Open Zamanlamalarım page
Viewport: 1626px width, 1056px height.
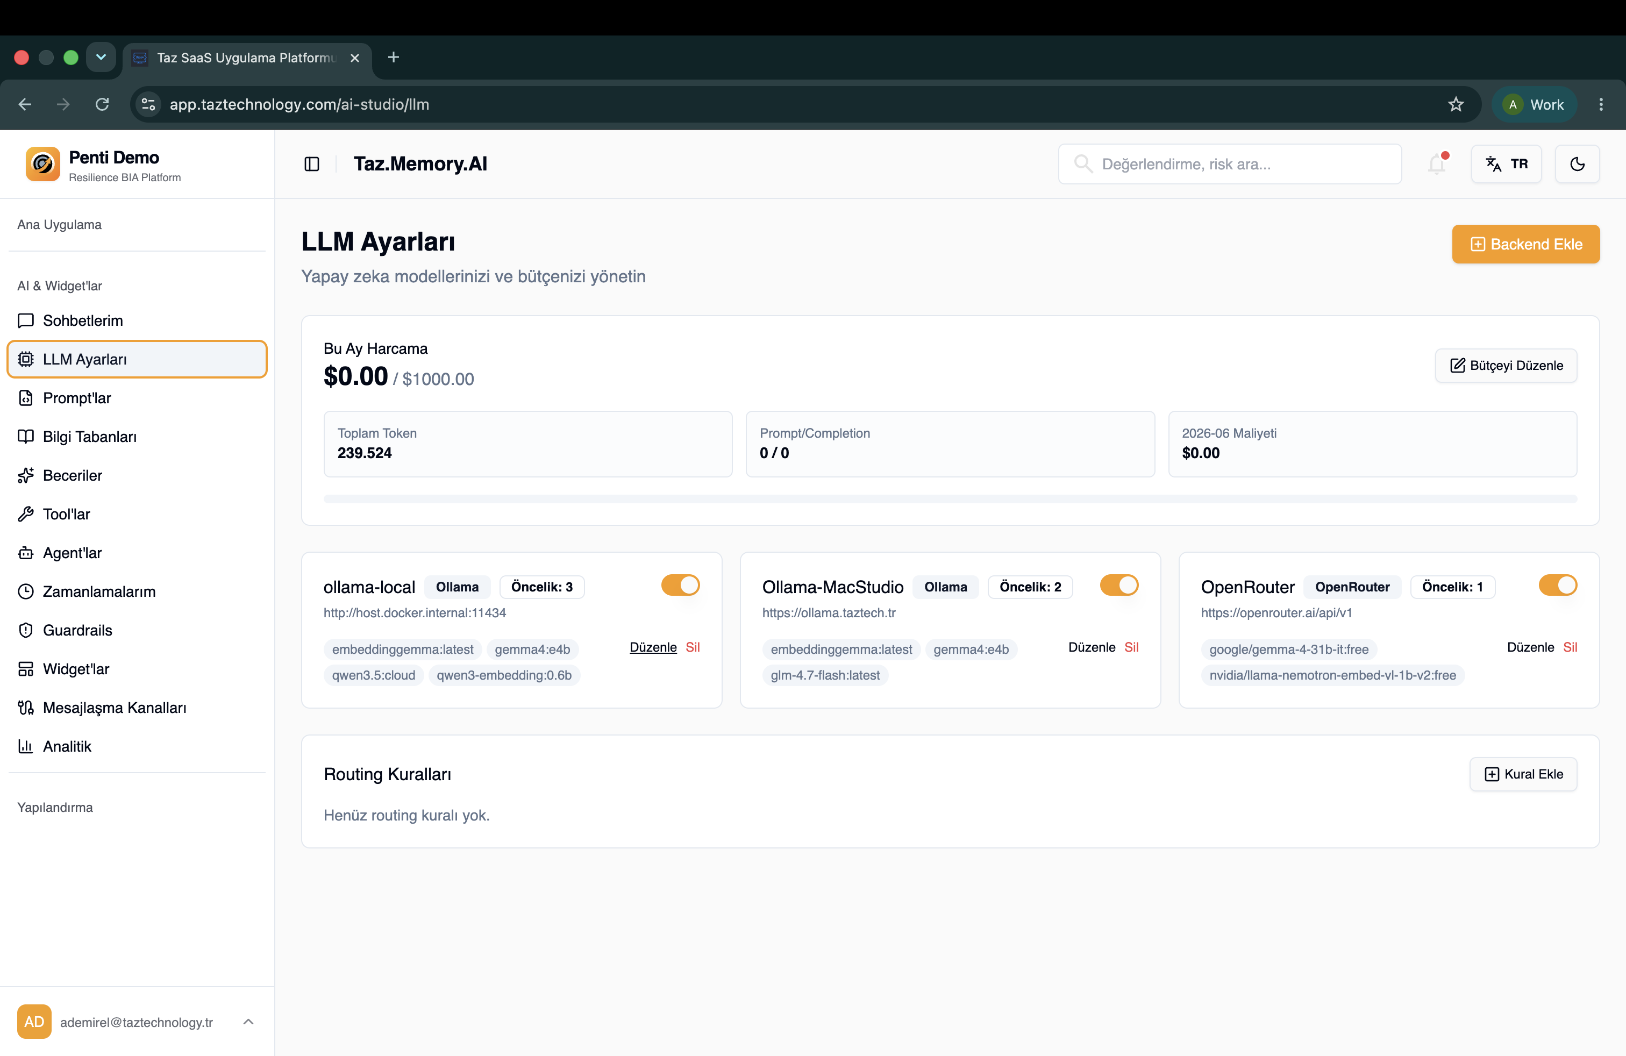[137, 591]
